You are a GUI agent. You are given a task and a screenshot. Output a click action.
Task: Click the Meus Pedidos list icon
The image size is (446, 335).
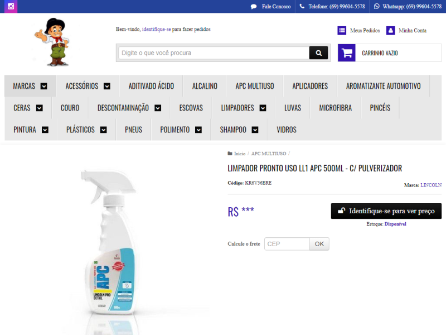click(342, 31)
